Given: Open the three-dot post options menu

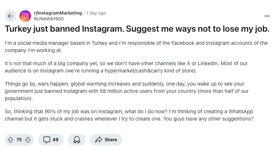Looking at the screenshot, I should tap(267, 16).
